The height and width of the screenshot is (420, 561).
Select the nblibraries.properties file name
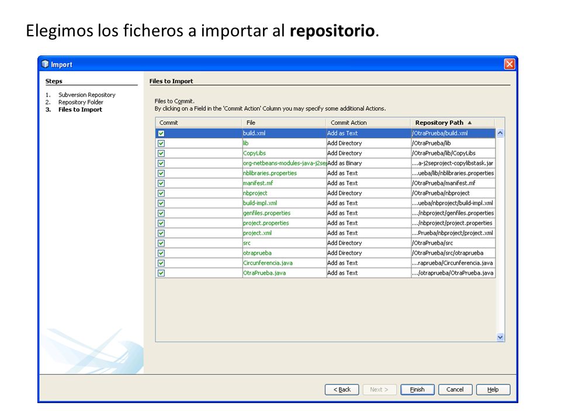pyautogui.click(x=270, y=173)
